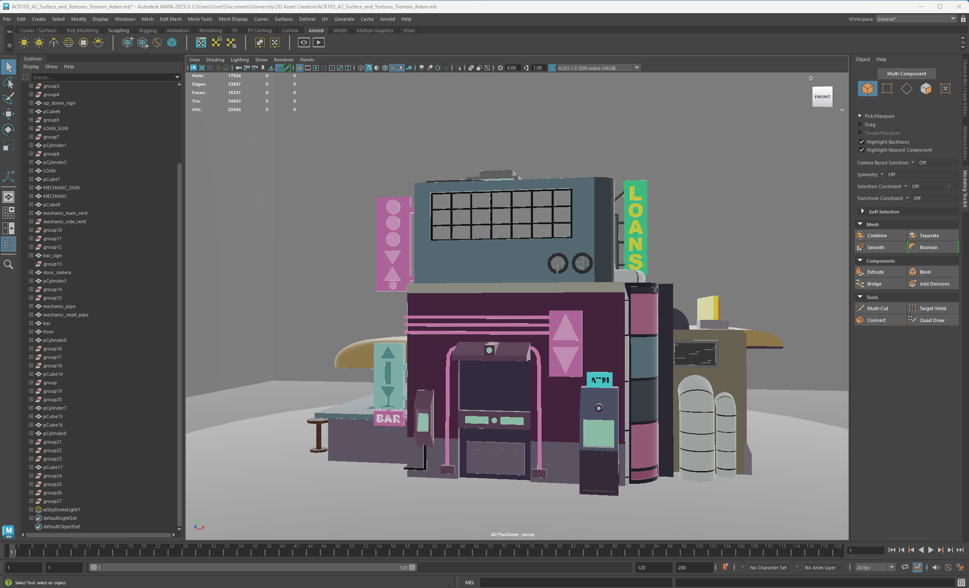Expand the LOAN_SIGN group in the Outliner
Image resolution: width=969 pixels, height=588 pixels.
30,128
